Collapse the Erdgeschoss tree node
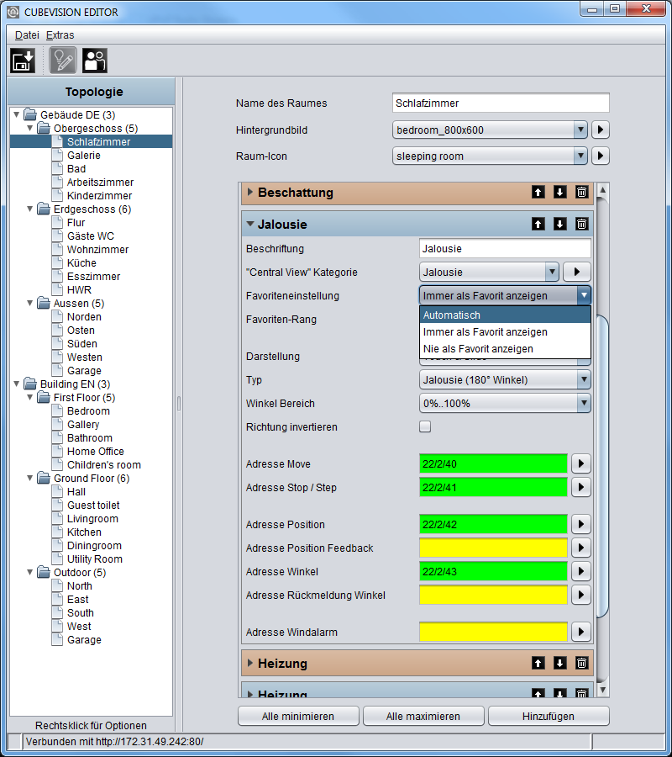672x757 pixels. (30, 209)
